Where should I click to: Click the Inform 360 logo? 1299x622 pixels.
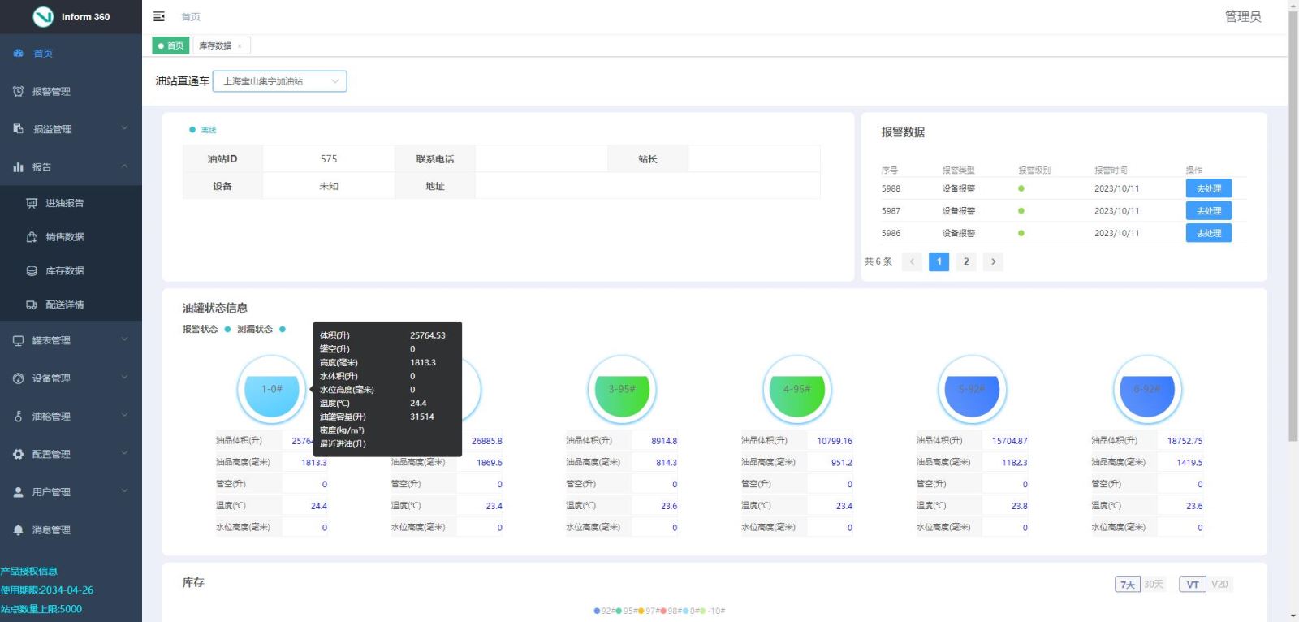point(71,17)
